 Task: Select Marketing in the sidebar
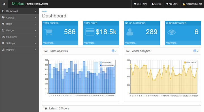click(19, 37)
